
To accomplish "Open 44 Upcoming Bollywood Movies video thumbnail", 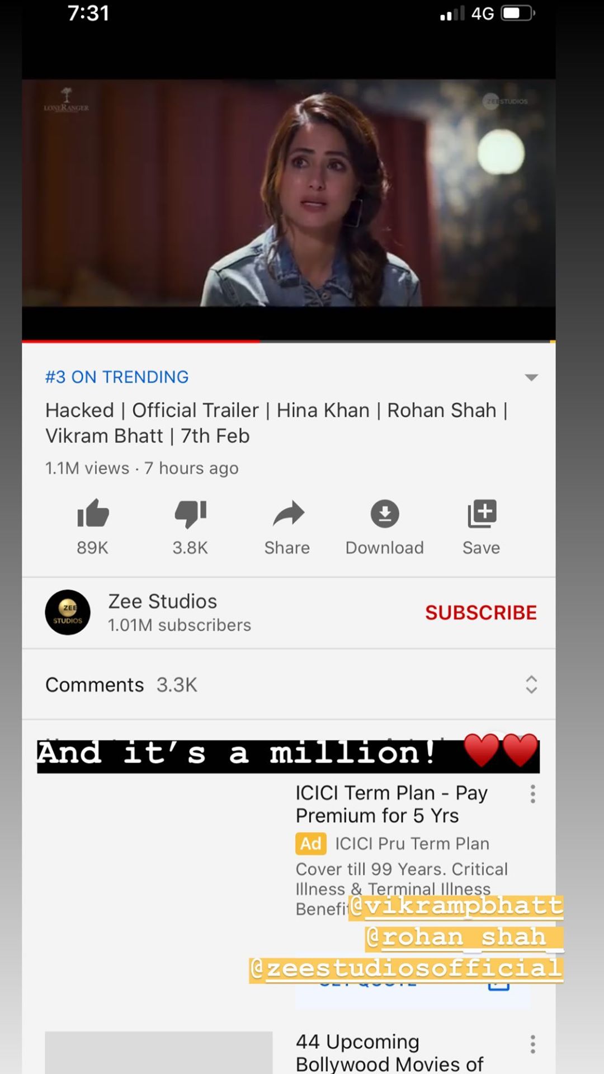I will click(158, 1052).
